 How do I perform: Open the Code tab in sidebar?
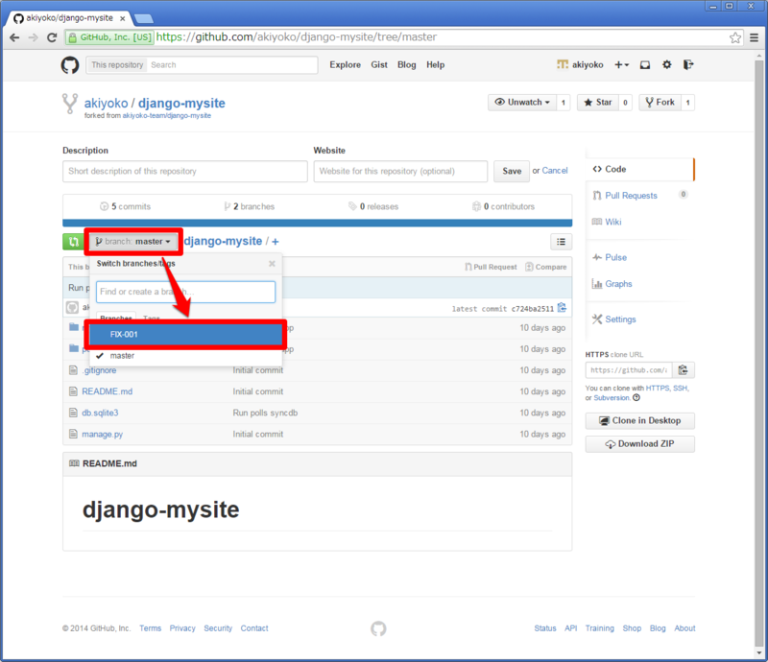639,169
